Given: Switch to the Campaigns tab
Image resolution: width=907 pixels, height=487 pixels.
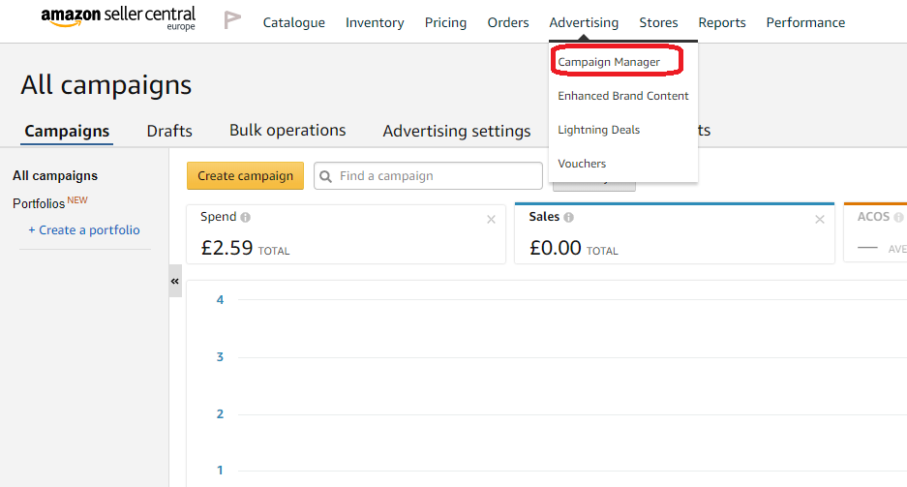Looking at the screenshot, I should point(67,132).
